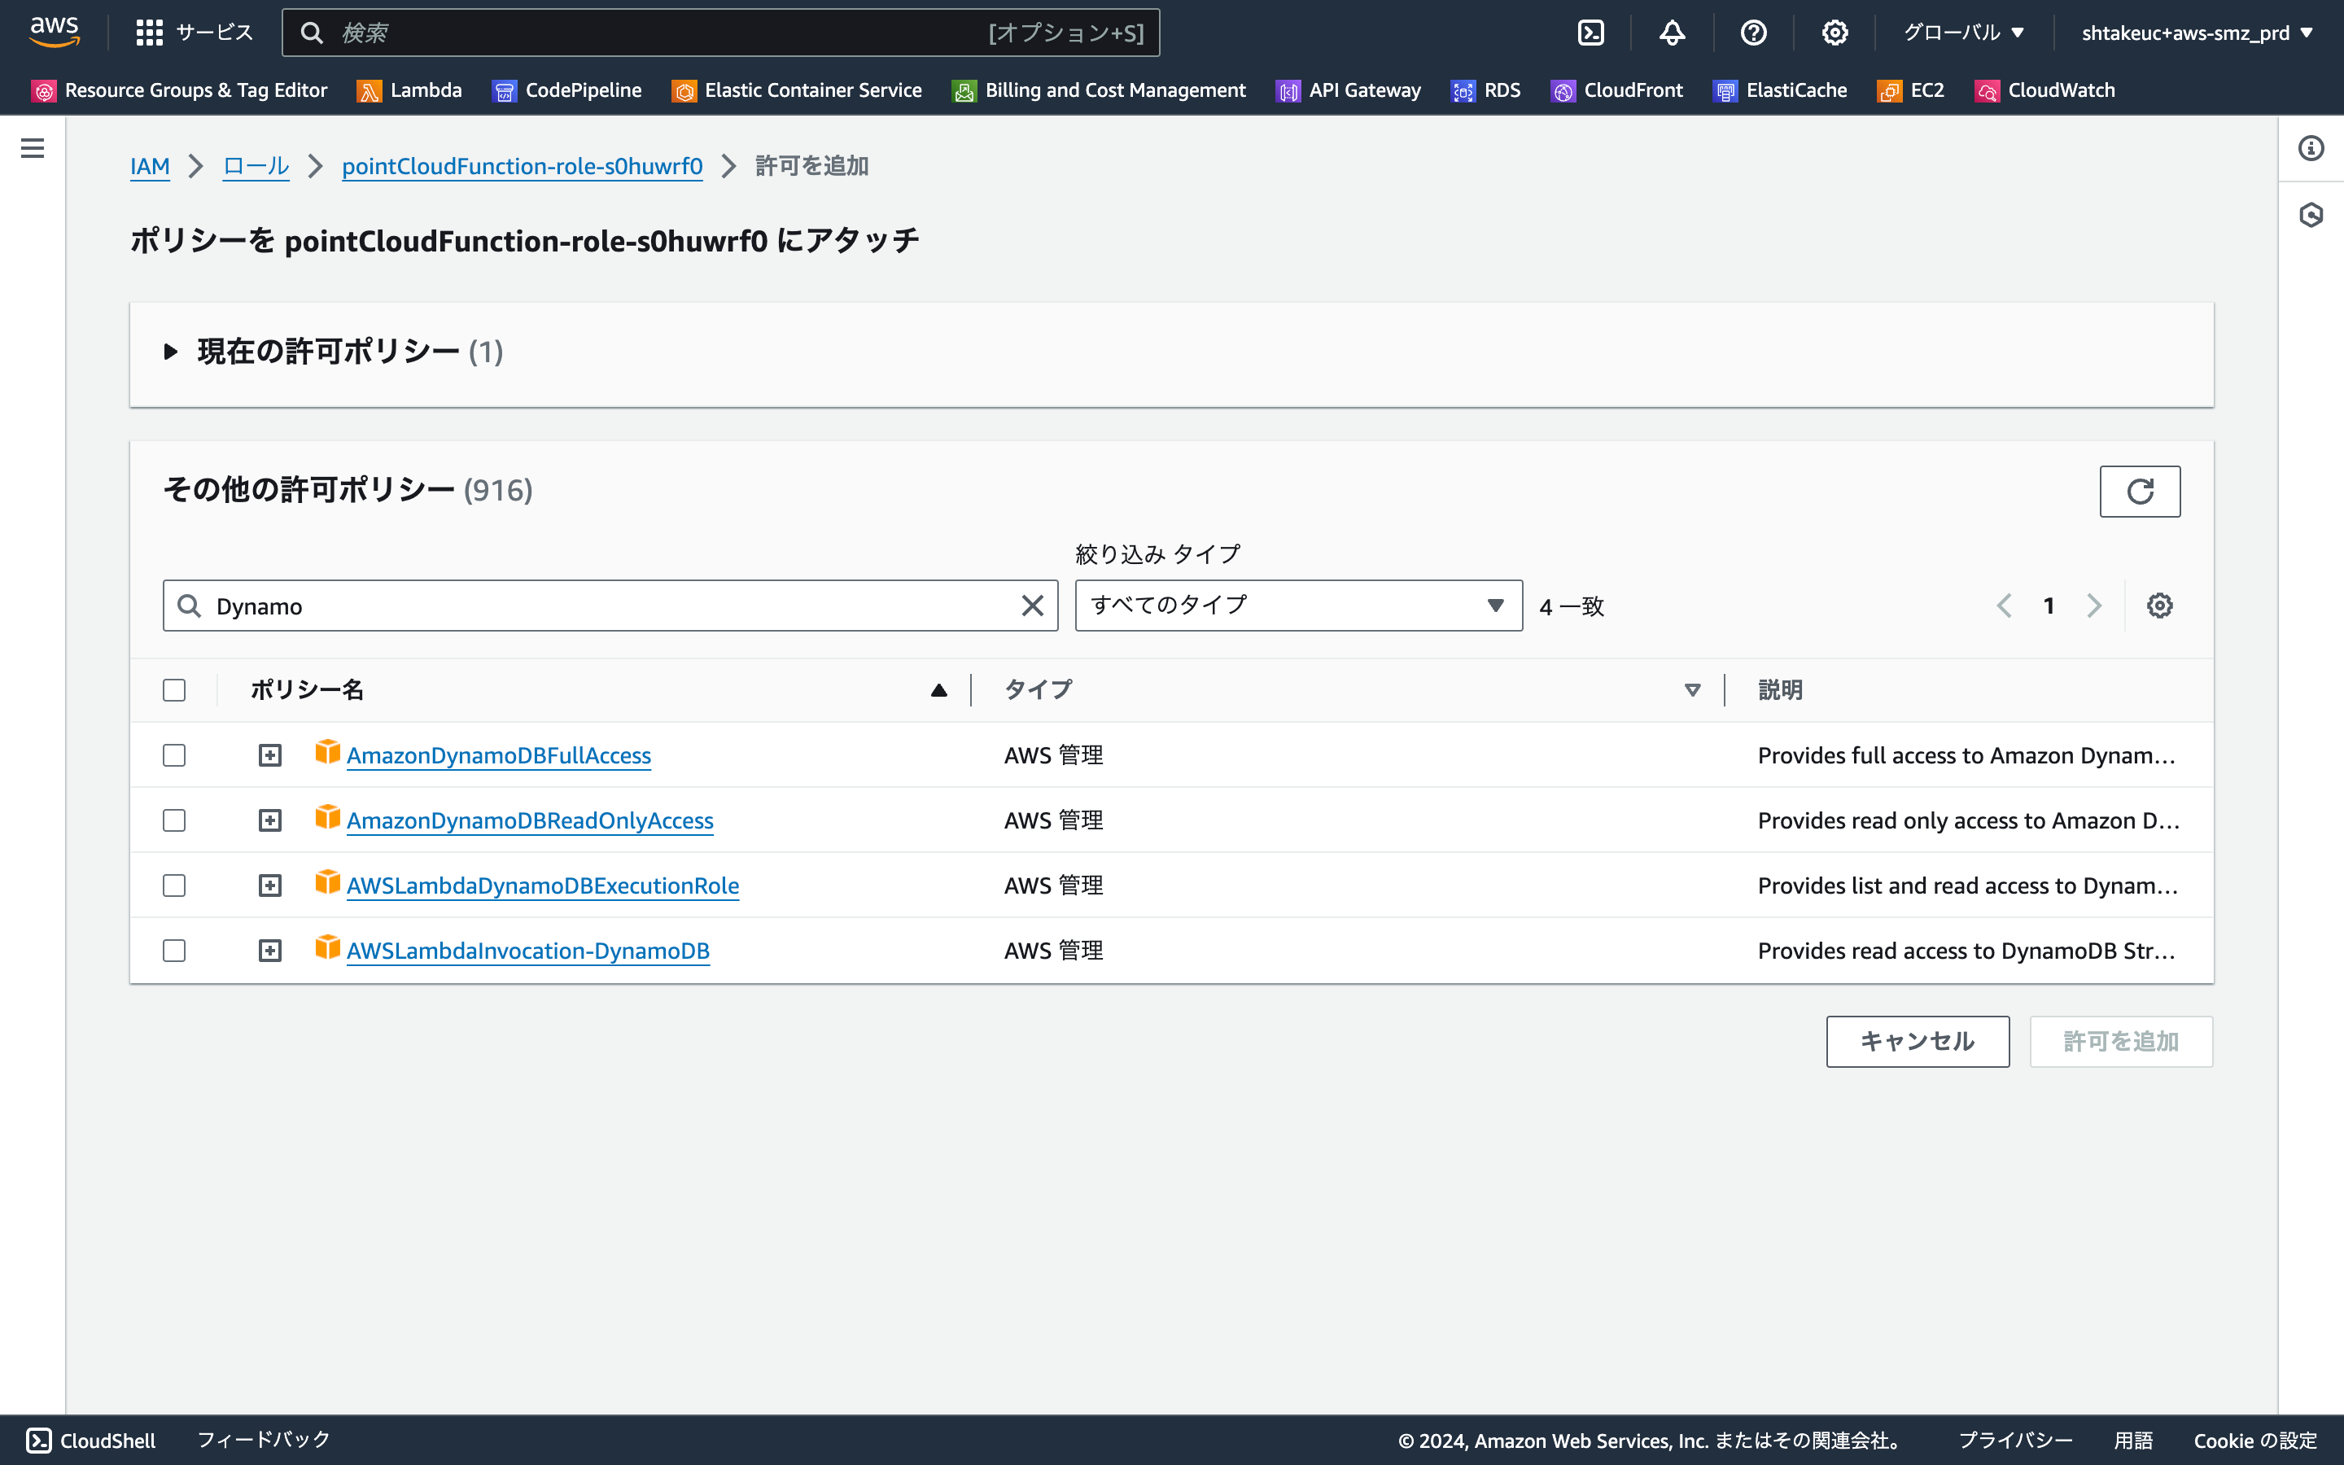Open Elastic Container Service shortcut
2344x1465 pixels.
point(797,90)
